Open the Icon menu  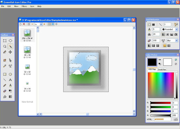tap(32, 6)
